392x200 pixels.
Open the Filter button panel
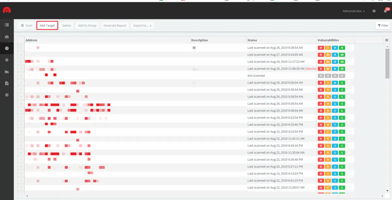click(383, 26)
